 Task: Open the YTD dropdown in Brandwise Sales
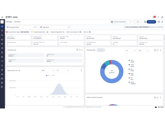pyautogui.click(x=144, y=50)
